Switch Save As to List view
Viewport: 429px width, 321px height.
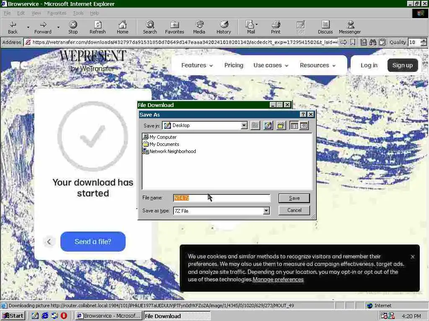pos(295,125)
